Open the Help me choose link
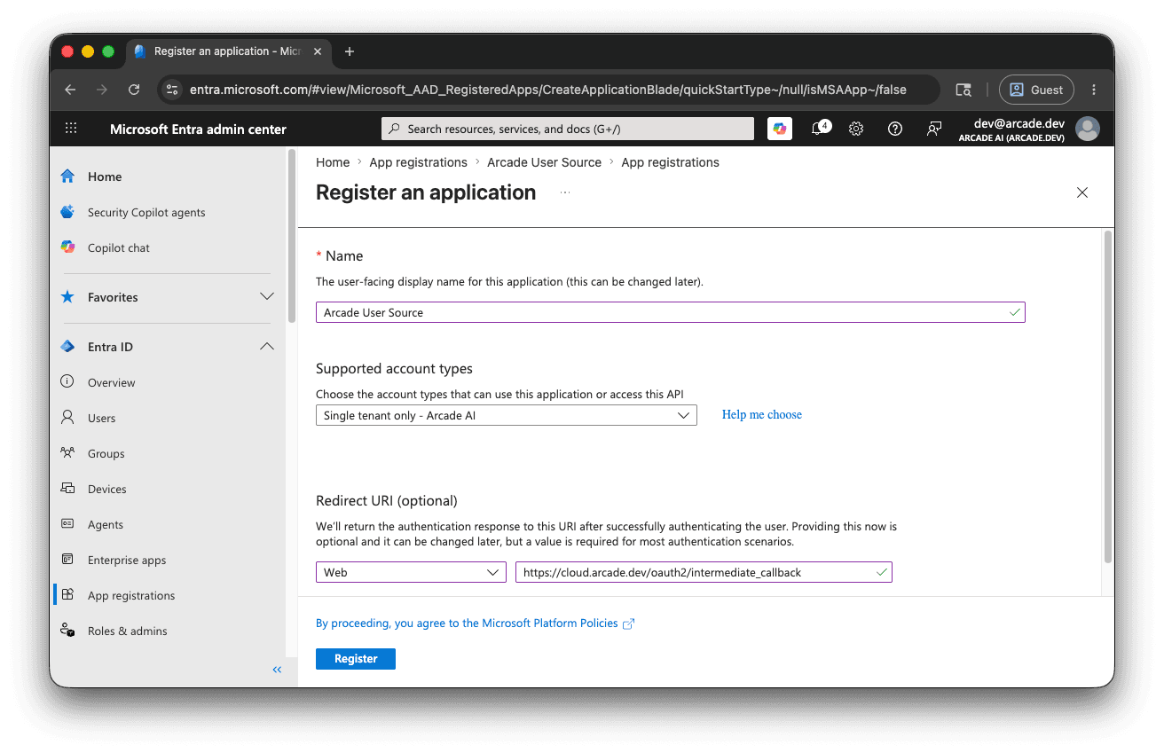Image resolution: width=1164 pixels, height=753 pixels. (762, 414)
